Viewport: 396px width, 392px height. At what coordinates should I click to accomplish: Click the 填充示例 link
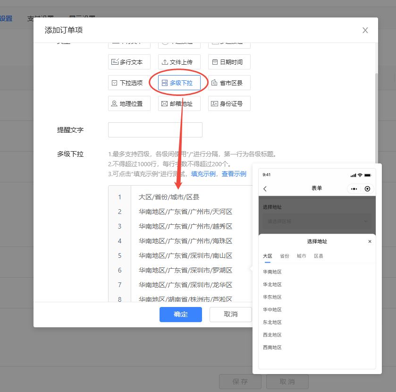point(203,174)
